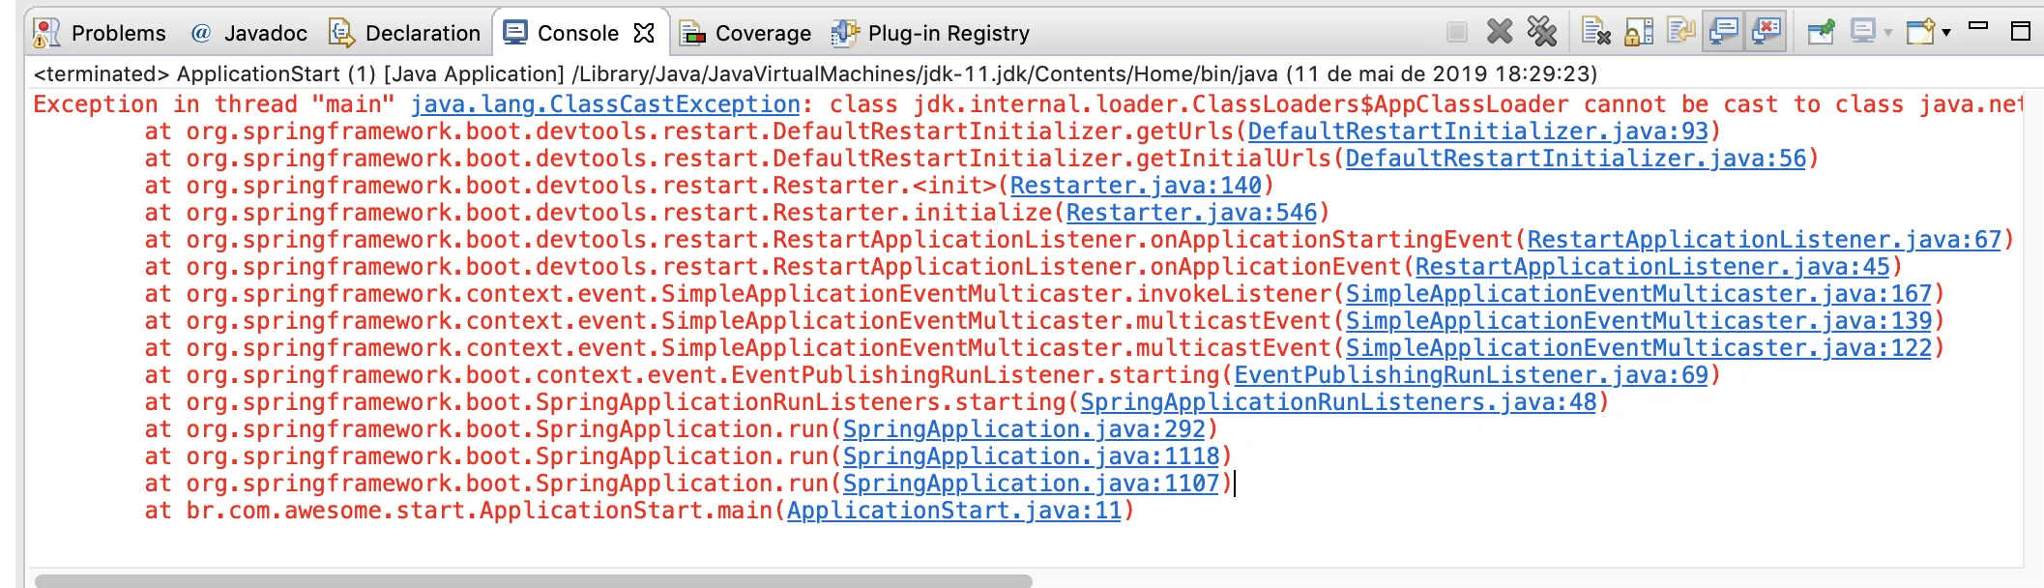Image resolution: width=2044 pixels, height=588 pixels.
Task: Close the Console tab using its X
Action: [644, 33]
